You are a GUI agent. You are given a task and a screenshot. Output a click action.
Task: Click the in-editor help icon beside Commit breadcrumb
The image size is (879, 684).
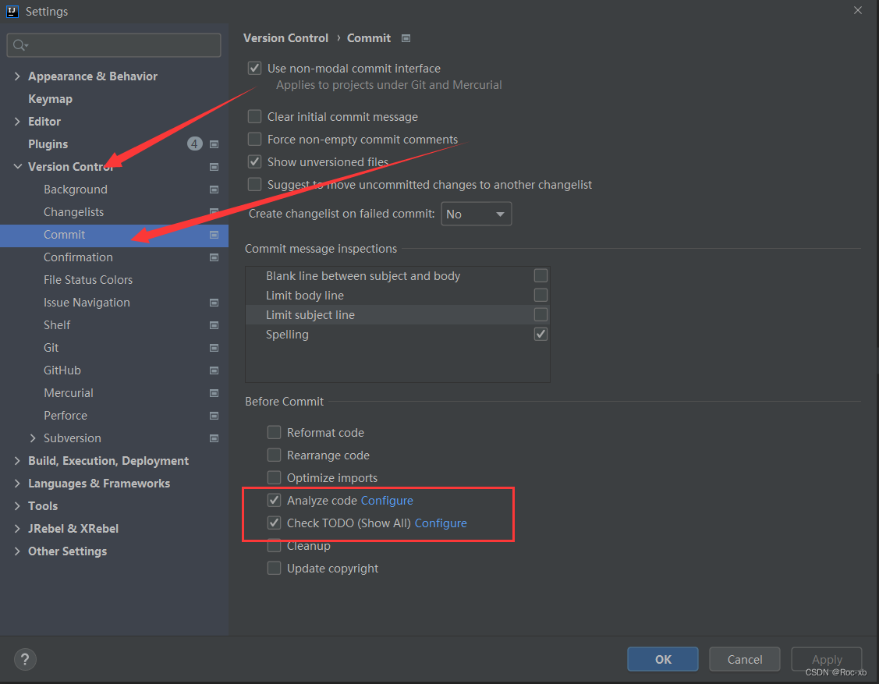click(x=406, y=37)
